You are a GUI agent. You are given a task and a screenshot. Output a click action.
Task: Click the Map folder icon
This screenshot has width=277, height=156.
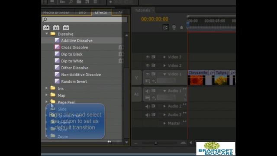[53, 95]
